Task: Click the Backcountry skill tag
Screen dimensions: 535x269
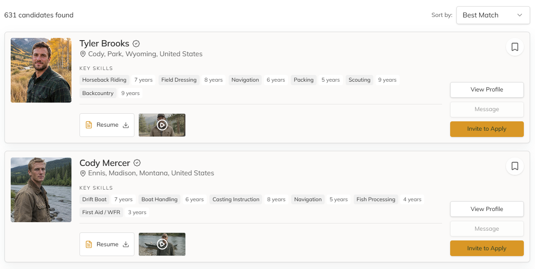Action: [98, 93]
